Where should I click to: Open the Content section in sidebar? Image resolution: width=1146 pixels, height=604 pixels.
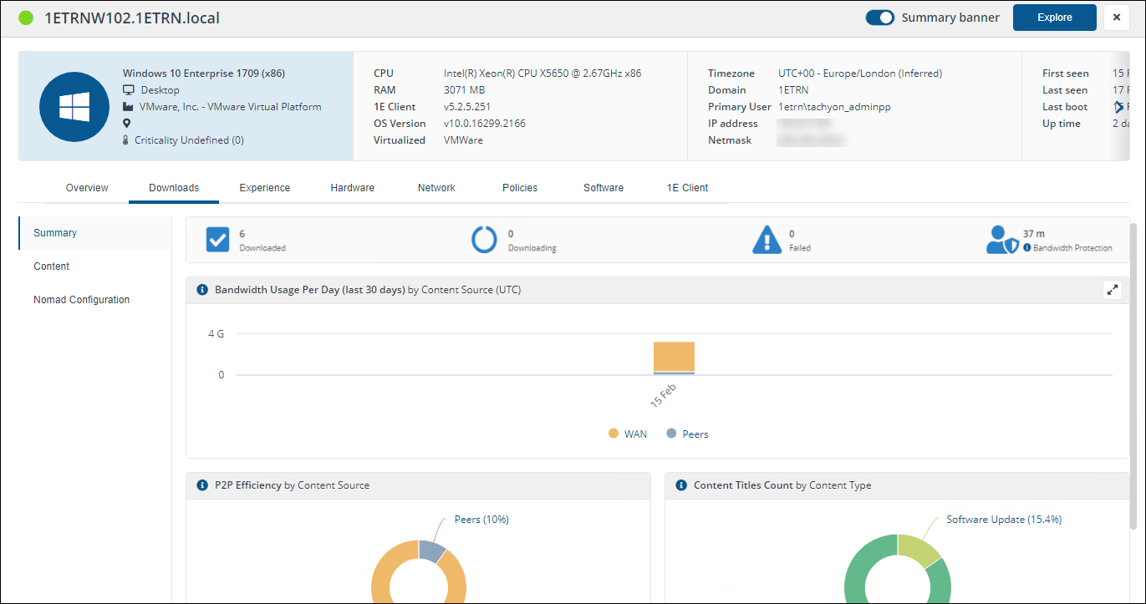coord(51,266)
